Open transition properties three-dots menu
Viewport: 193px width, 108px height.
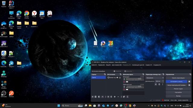163,84
